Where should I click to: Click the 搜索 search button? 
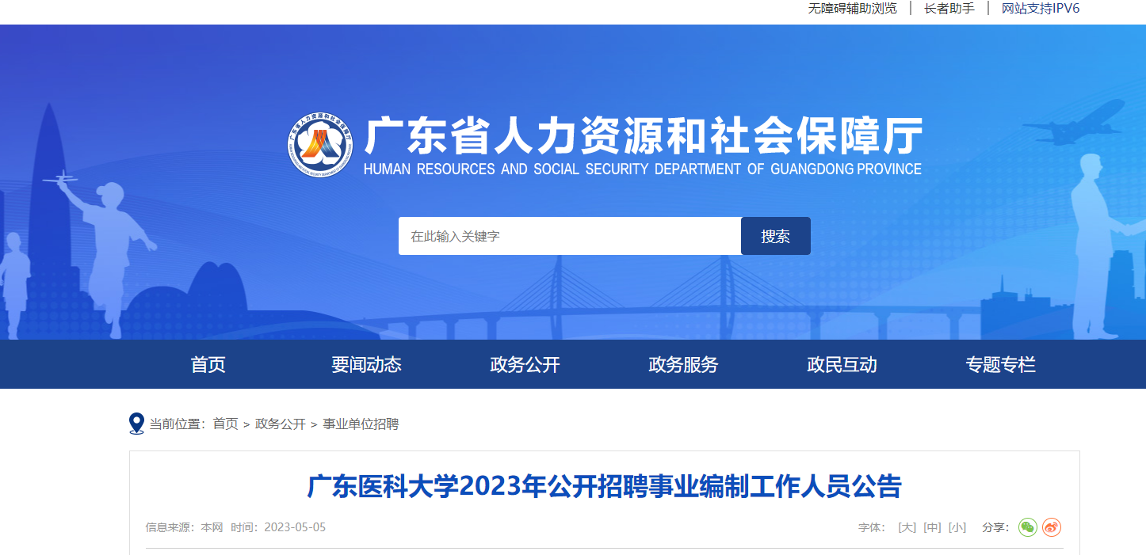[x=776, y=236]
